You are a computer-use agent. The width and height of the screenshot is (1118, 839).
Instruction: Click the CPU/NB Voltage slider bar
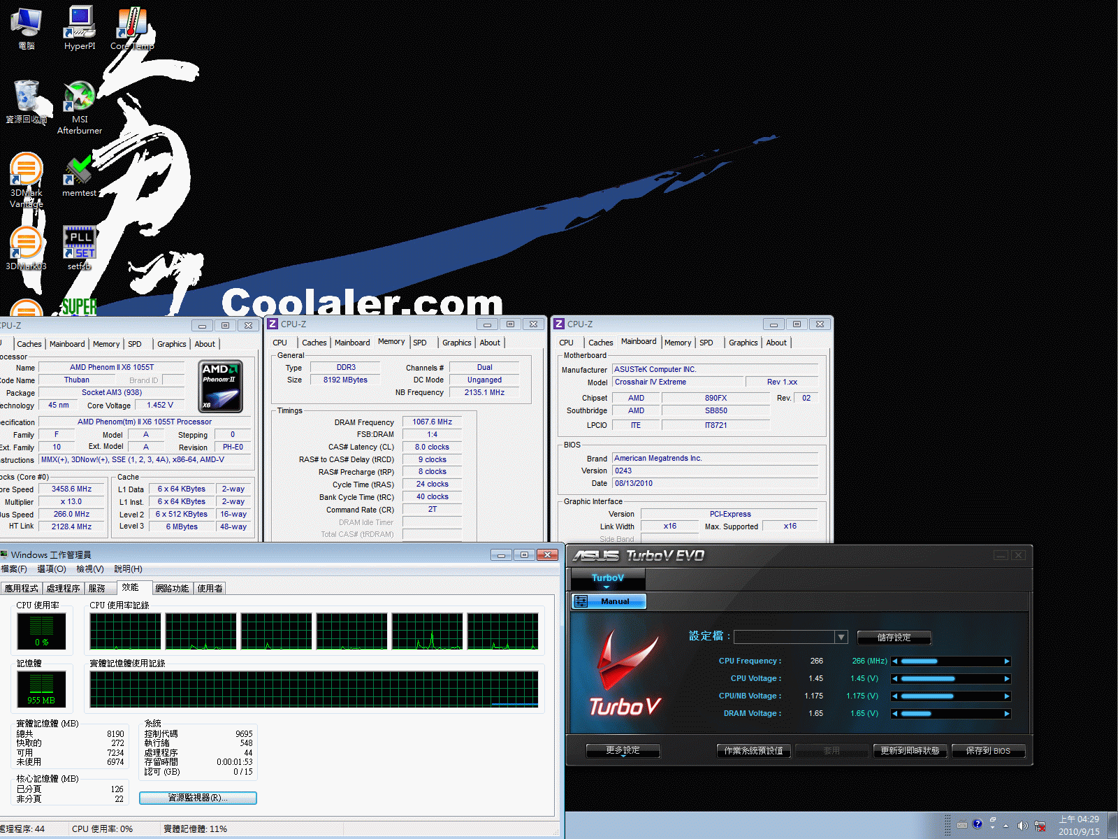950,696
